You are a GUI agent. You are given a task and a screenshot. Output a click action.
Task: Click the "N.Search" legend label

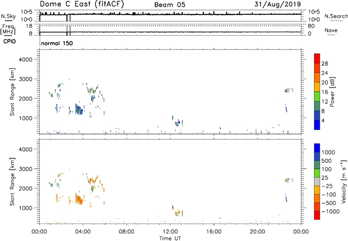336,16
